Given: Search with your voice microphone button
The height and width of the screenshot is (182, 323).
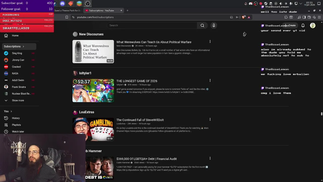Looking at the screenshot, I should pyautogui.click(x=214, y=25).
